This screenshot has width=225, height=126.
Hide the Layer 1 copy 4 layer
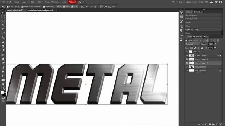[x=187, y=59]
